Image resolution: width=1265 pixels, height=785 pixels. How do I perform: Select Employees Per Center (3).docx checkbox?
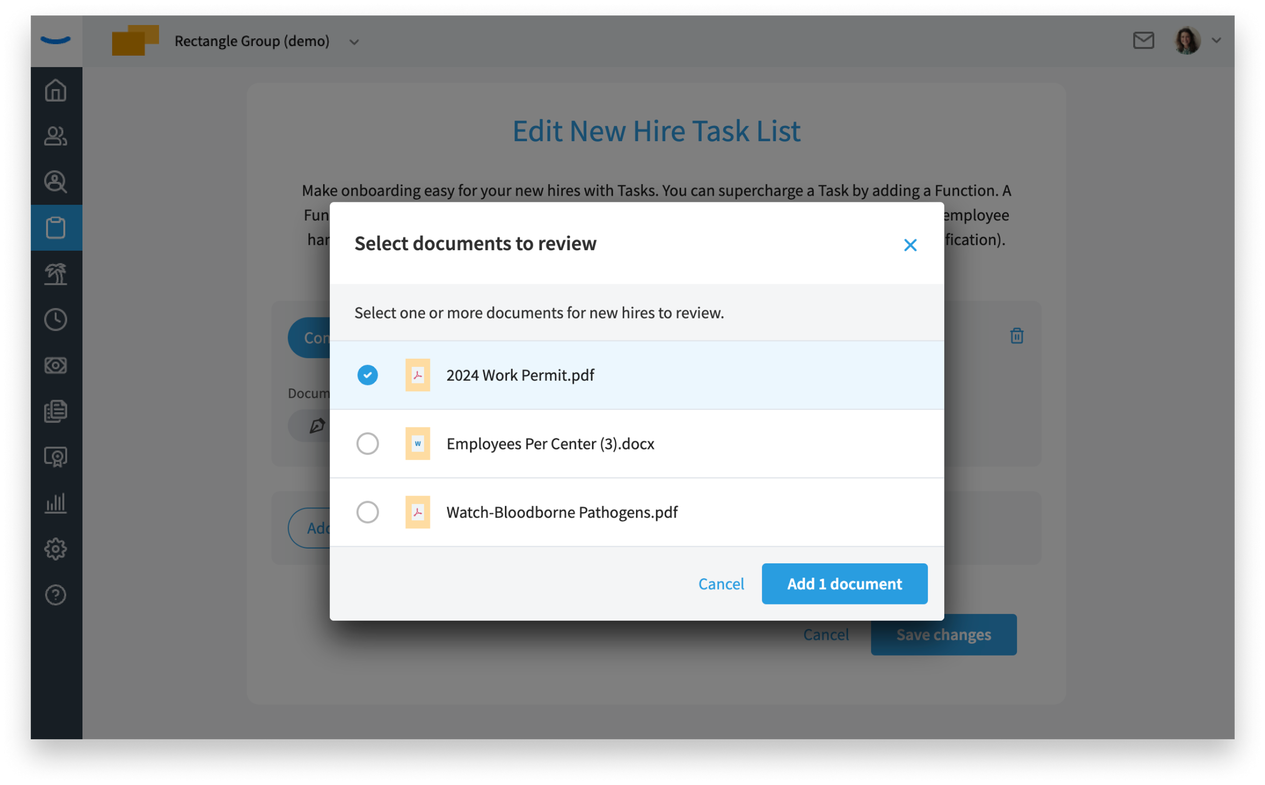click(367, 443)
